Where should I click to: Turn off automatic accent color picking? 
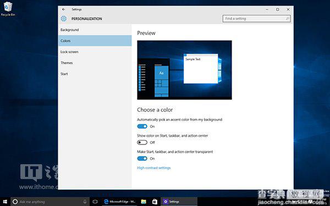pyautogui.click(x=142, y=126)
